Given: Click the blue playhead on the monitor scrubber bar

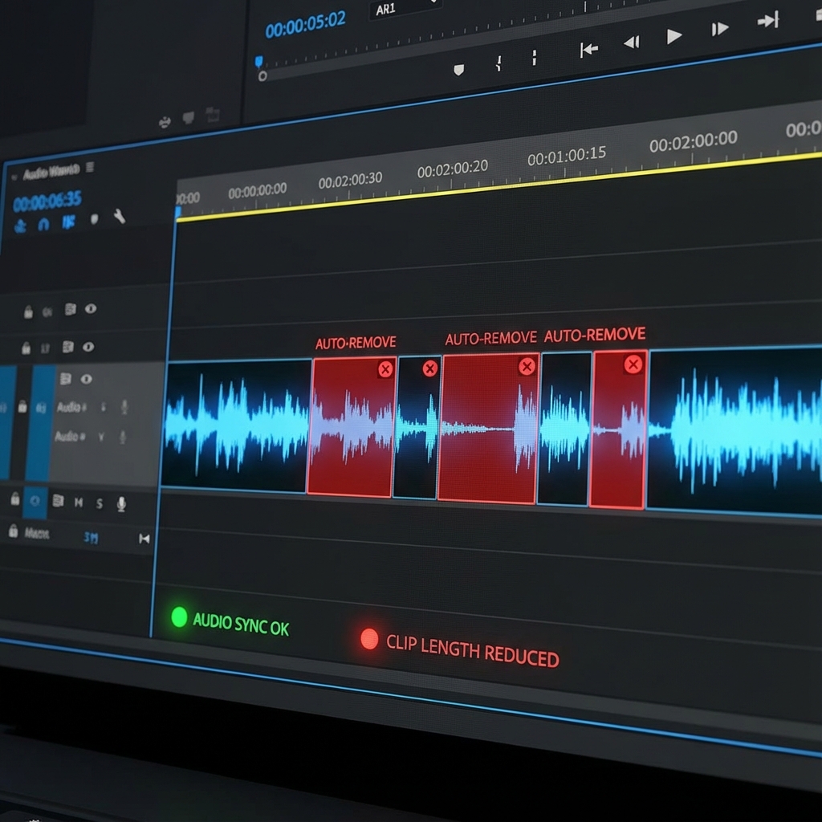Looking at the screenshot, I should coord(259,62).
